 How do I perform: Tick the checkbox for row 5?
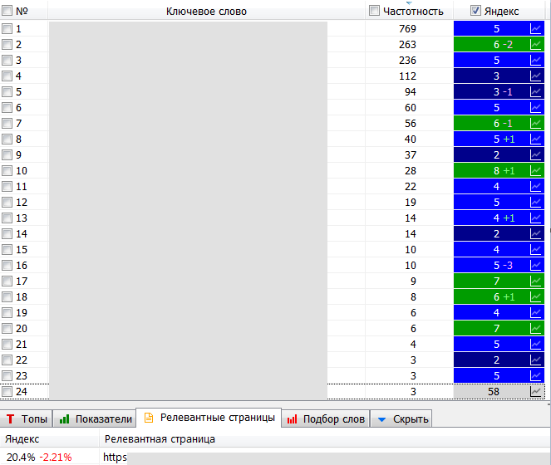(7, 92)
